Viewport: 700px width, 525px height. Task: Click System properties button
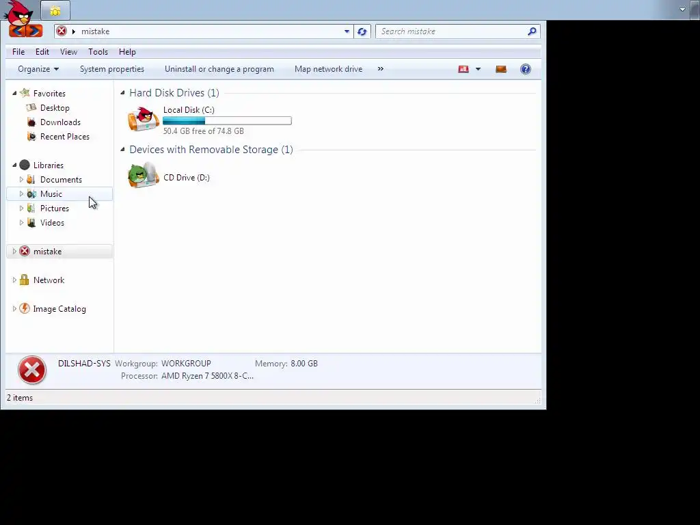click(x=112, y=69)
